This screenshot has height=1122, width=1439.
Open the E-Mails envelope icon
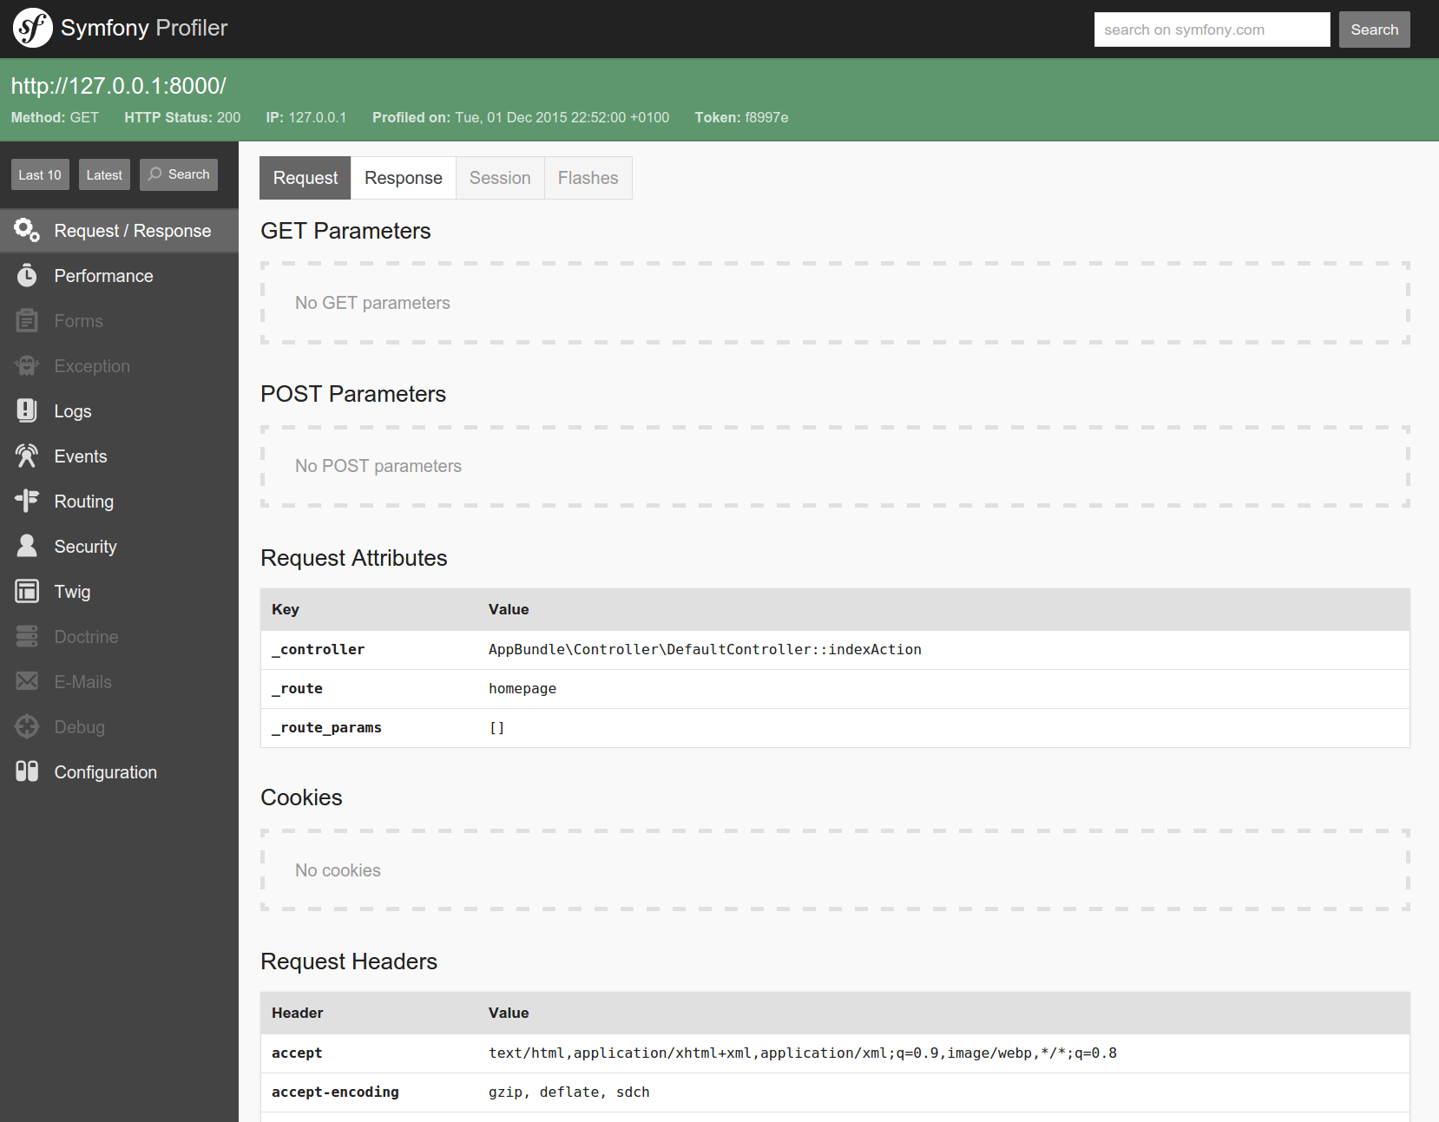click(x=27, y=681)
